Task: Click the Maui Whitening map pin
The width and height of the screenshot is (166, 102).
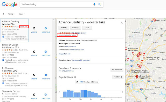Action: tap(155, 20)
